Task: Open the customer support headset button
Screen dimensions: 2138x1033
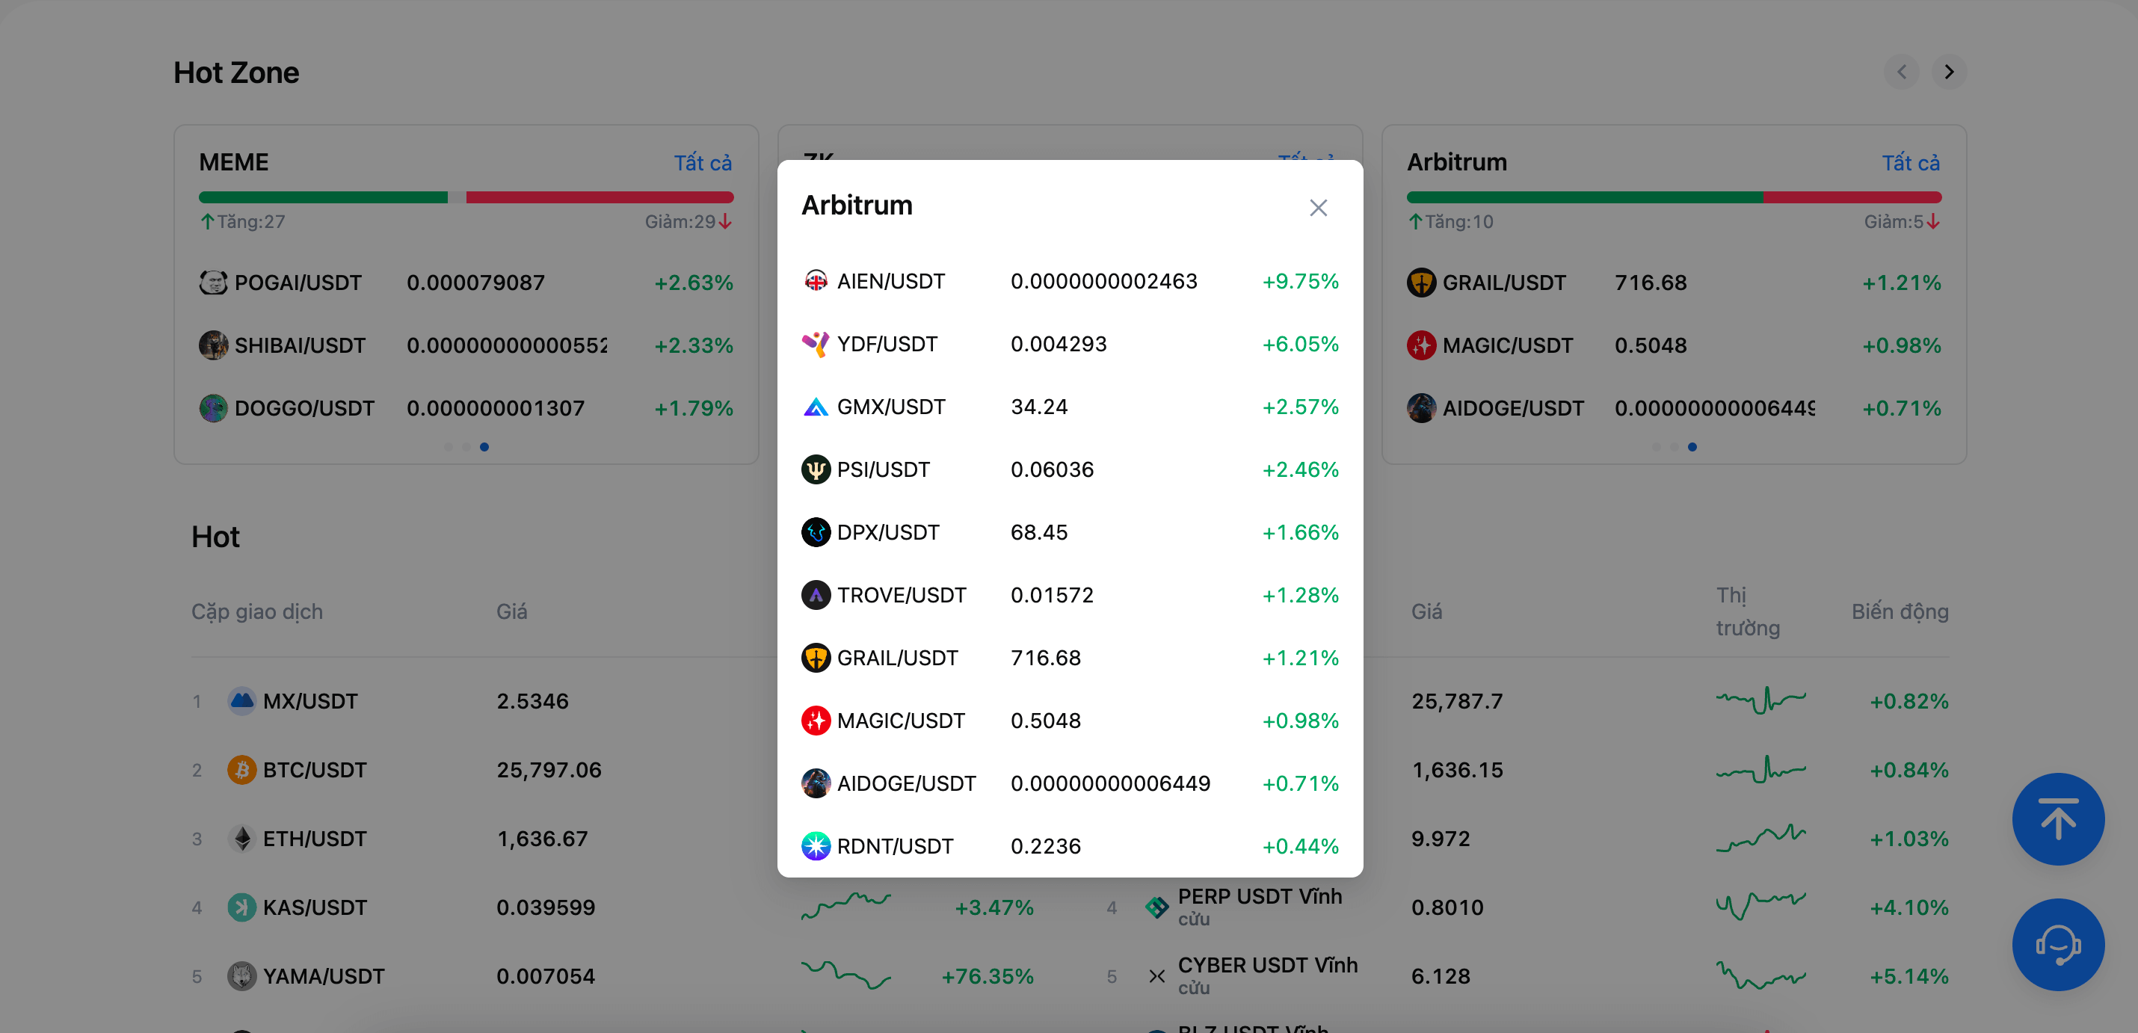Action: 2057,945
